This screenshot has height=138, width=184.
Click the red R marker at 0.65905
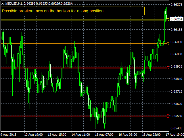pos(168,68)
